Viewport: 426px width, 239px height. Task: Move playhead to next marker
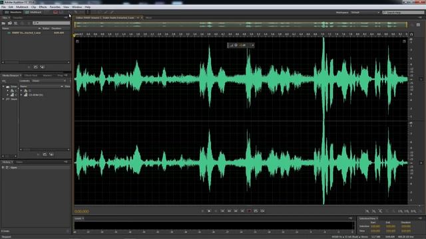(242, 211)
